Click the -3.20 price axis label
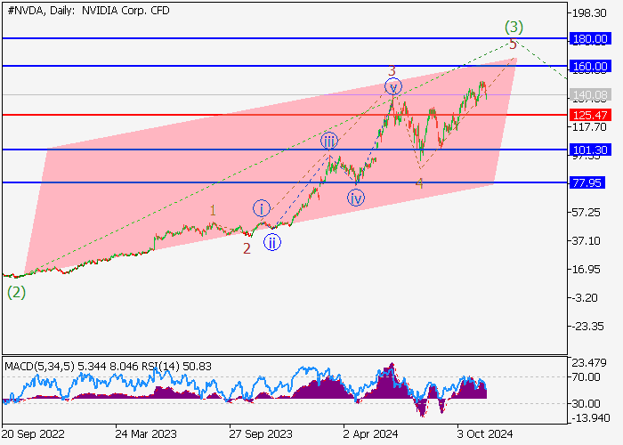The height and width of the screenshot is (445, 623). point(585,298)
